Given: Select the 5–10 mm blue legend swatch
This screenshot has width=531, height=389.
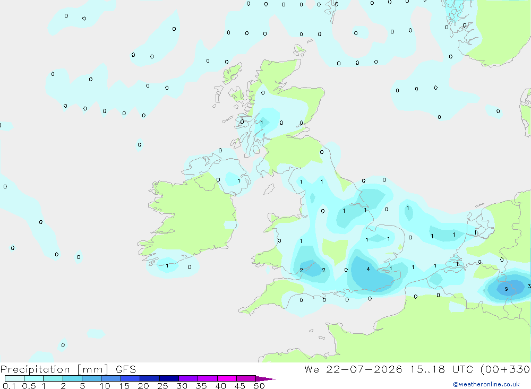Looking at the screenshot, I should [x=92, y=378].
